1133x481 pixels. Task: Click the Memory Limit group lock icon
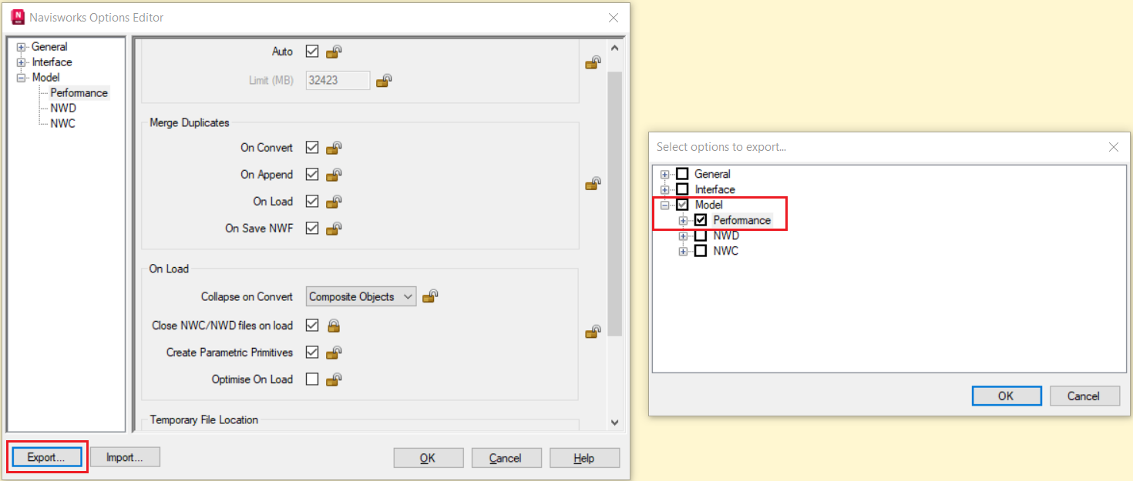(593, 62)
